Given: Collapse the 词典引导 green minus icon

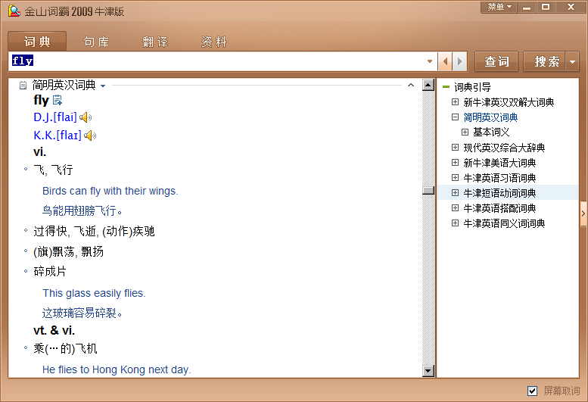Looking at the screenshot, I should (446, 87).
